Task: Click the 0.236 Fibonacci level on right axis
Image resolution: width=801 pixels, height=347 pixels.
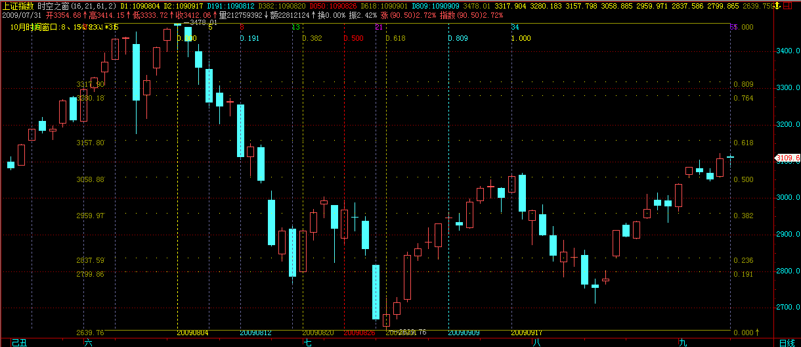Action: 743,260
